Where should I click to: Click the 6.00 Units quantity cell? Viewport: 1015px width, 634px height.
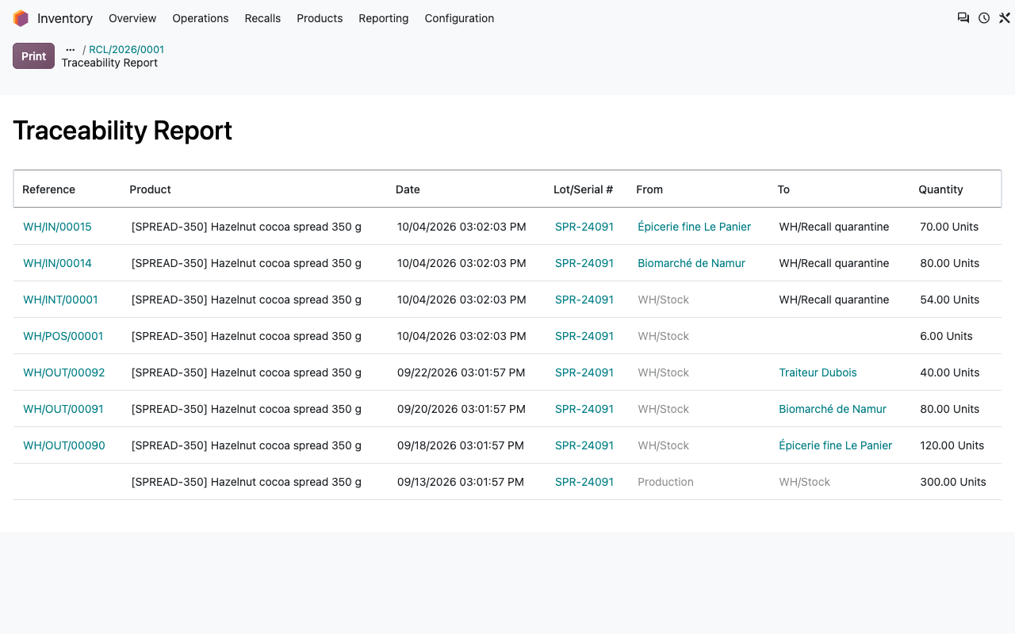click(x=946, y=336)
